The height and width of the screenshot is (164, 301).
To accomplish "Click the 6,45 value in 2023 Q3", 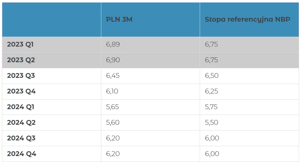I will click(x=113, y=76).
